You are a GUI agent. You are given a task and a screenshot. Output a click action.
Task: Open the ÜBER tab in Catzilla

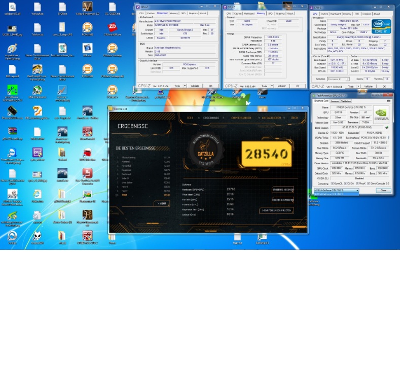295,118
